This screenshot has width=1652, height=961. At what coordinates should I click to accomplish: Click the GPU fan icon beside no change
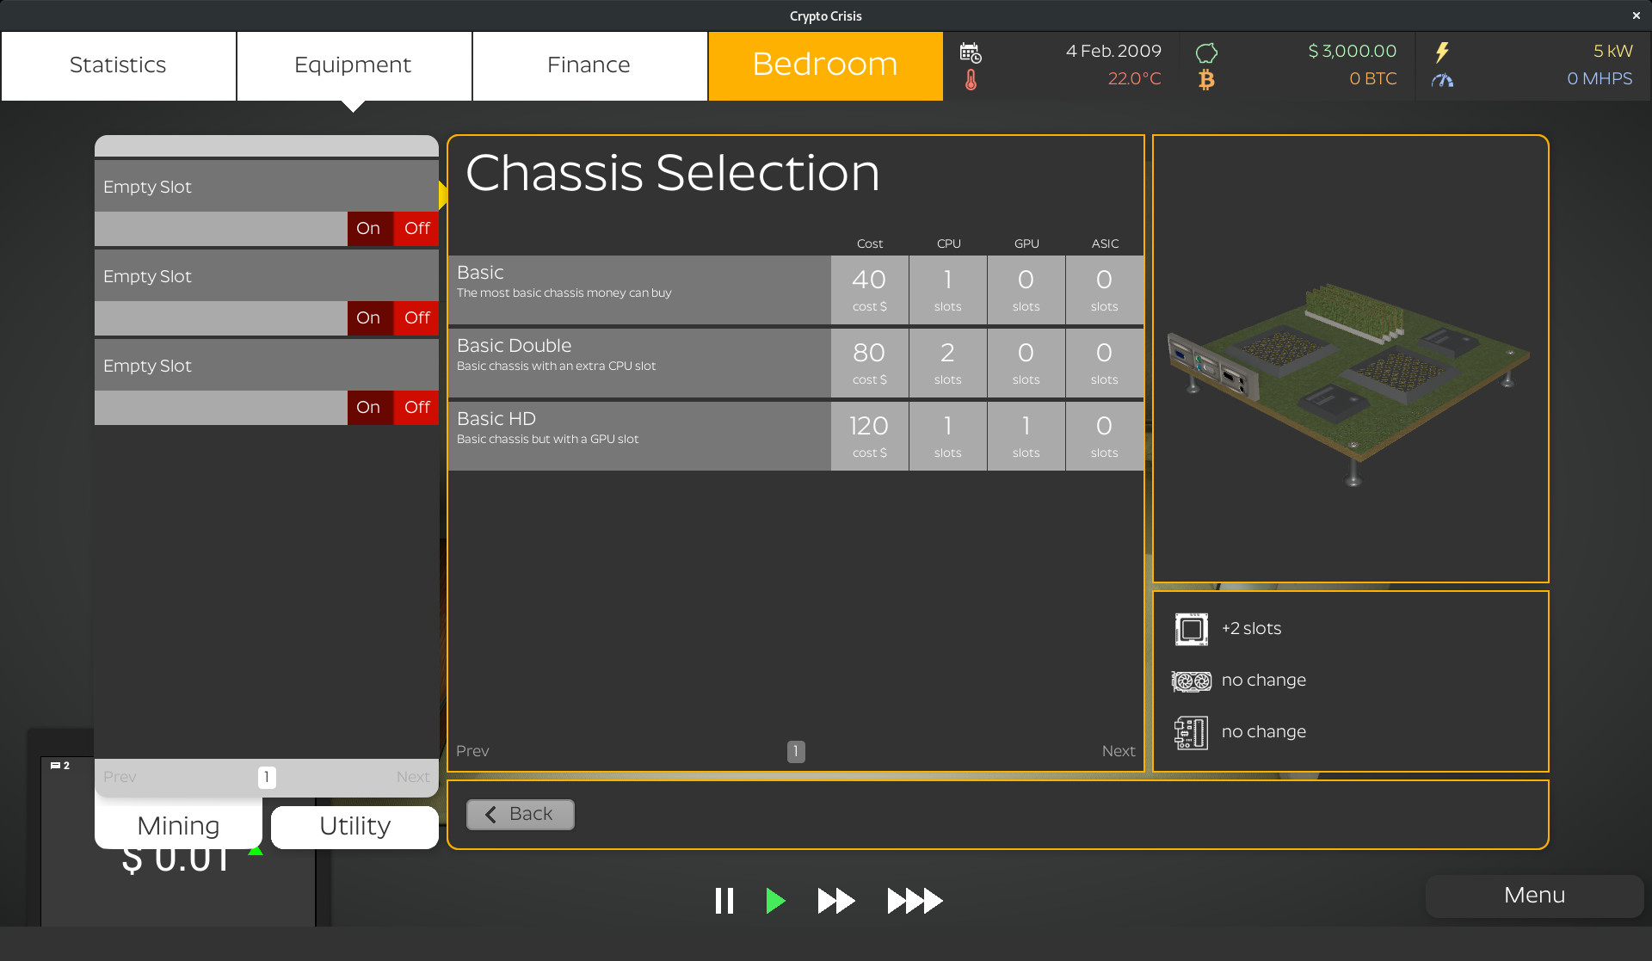pyautogui.click(x=1192, y=680)
